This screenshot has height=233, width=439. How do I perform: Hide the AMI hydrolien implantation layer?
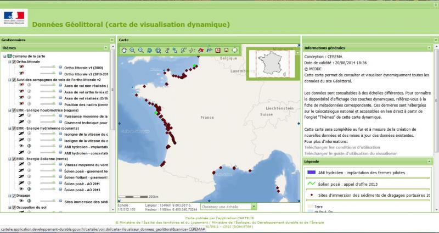click(x=20, y=146)
